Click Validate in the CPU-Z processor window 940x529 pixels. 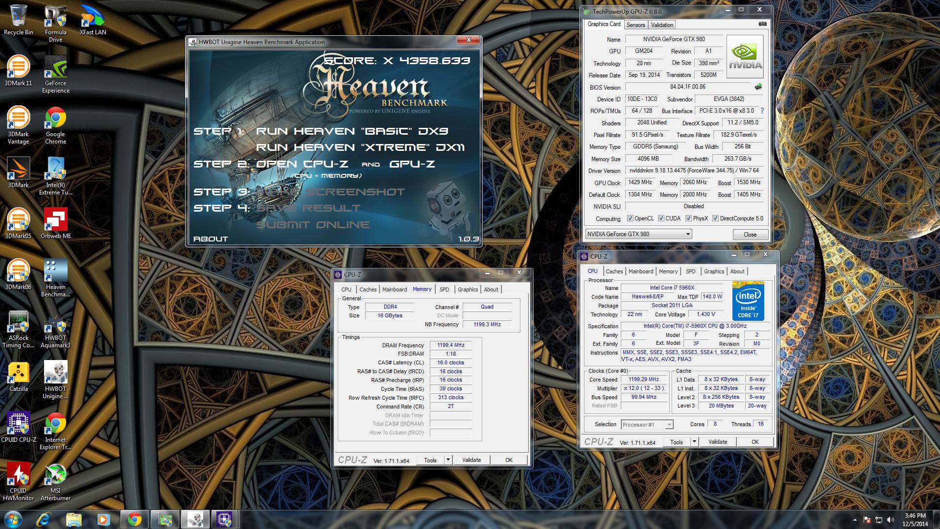coord(718,442)
